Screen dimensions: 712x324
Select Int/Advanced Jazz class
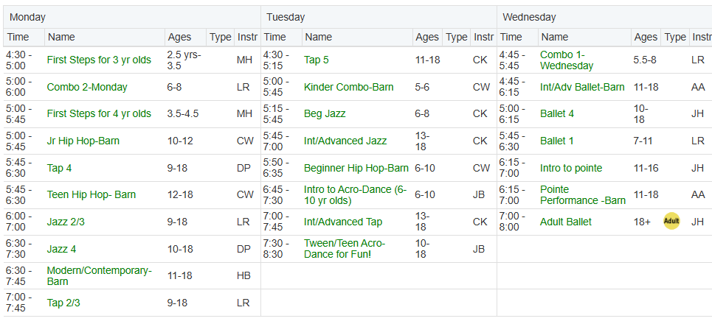[345, 141]
